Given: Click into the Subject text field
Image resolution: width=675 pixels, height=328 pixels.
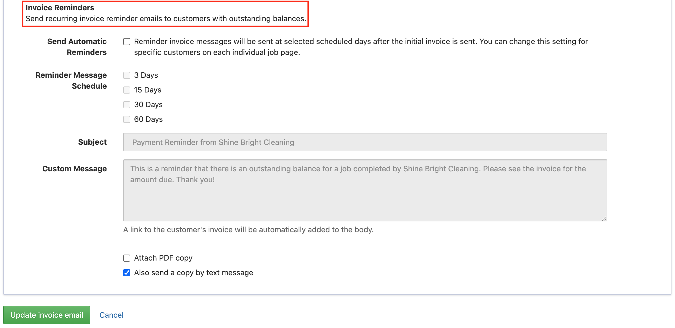Looking at the screenshot, I should (365, 142).
